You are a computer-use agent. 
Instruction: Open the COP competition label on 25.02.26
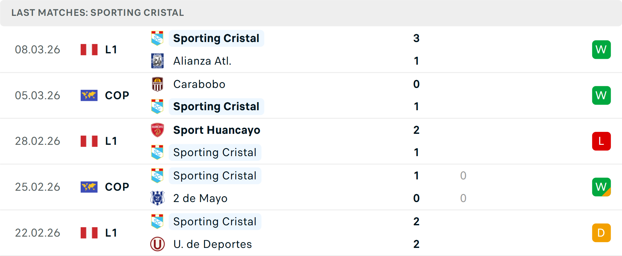point(117,187)
